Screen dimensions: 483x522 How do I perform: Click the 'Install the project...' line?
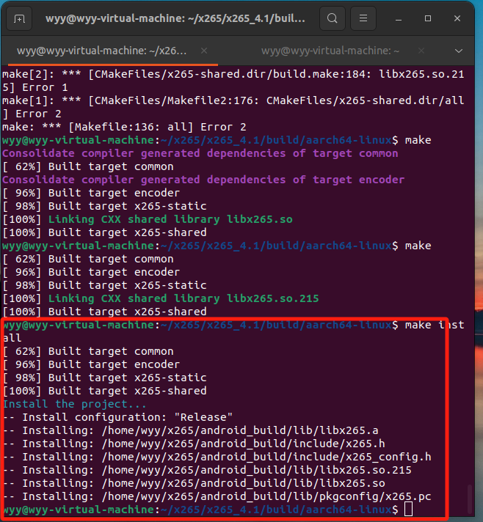[x=74, y=404]
